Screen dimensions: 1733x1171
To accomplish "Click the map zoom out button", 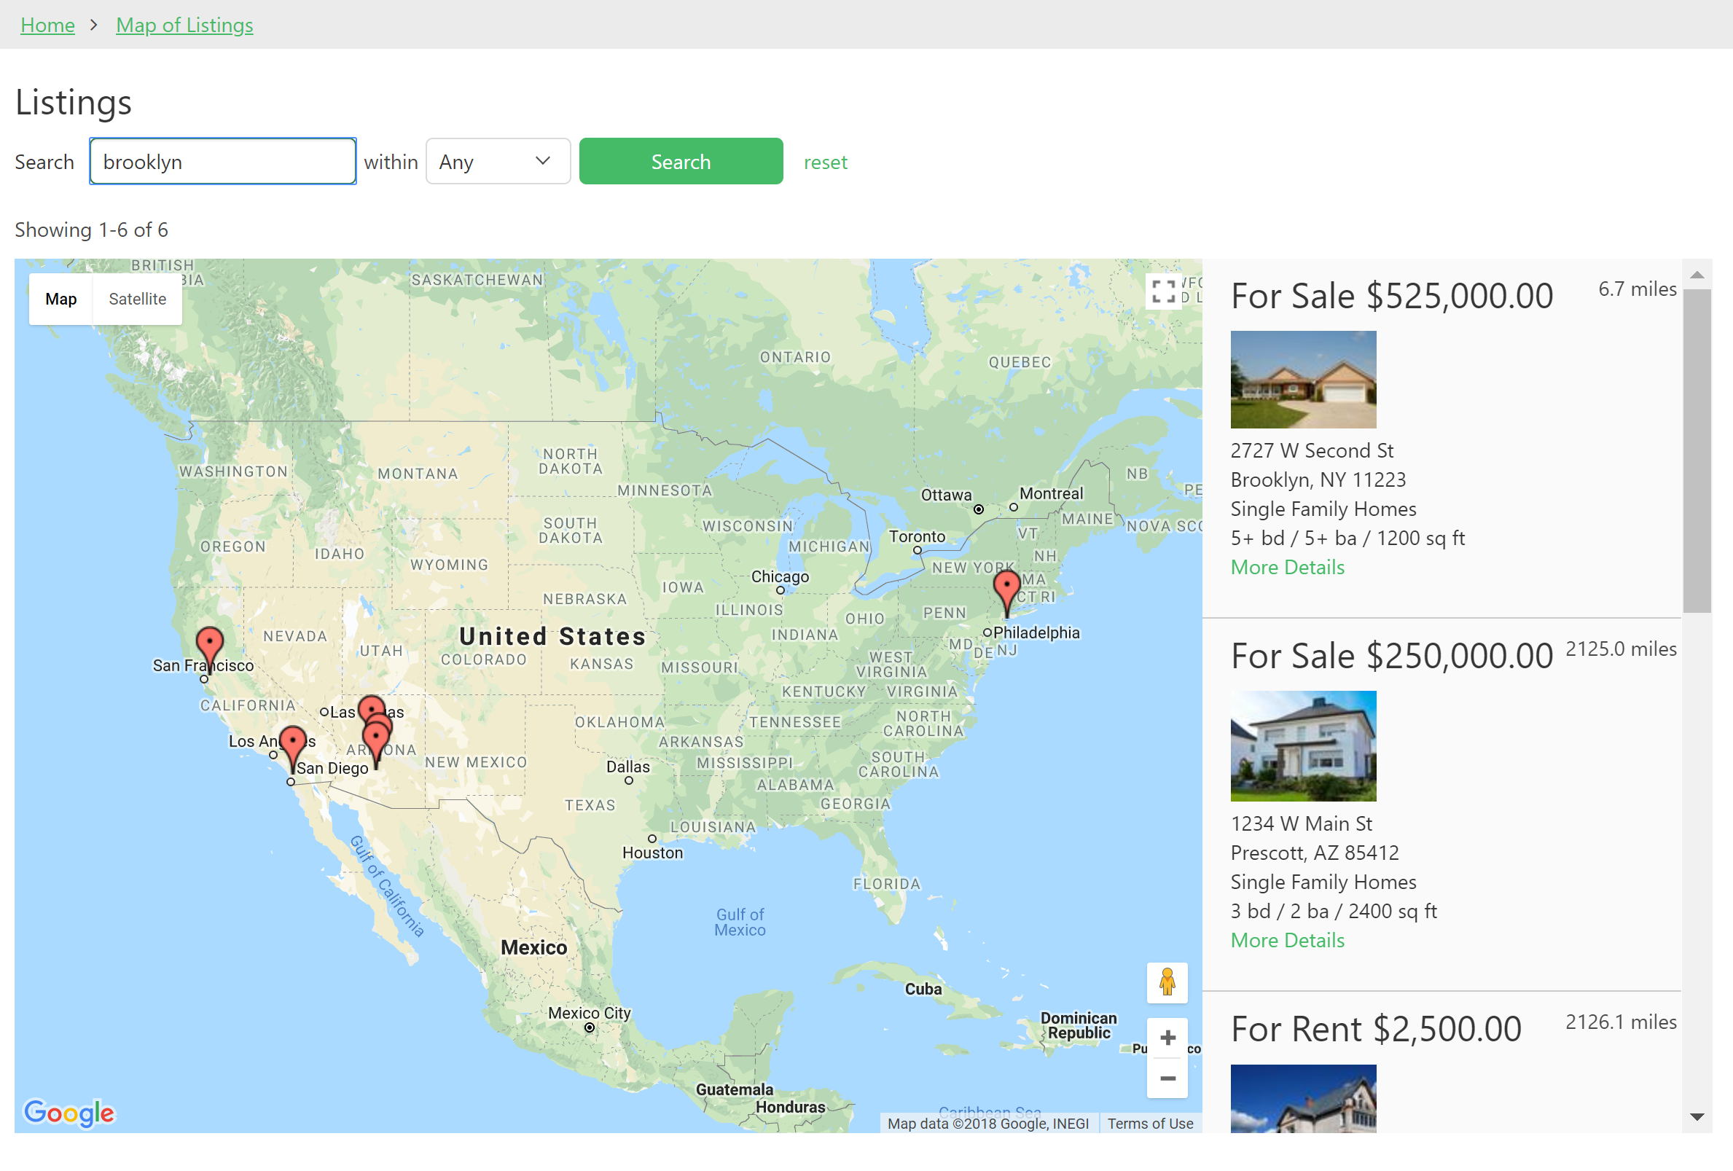I will click(1167, 1078).
